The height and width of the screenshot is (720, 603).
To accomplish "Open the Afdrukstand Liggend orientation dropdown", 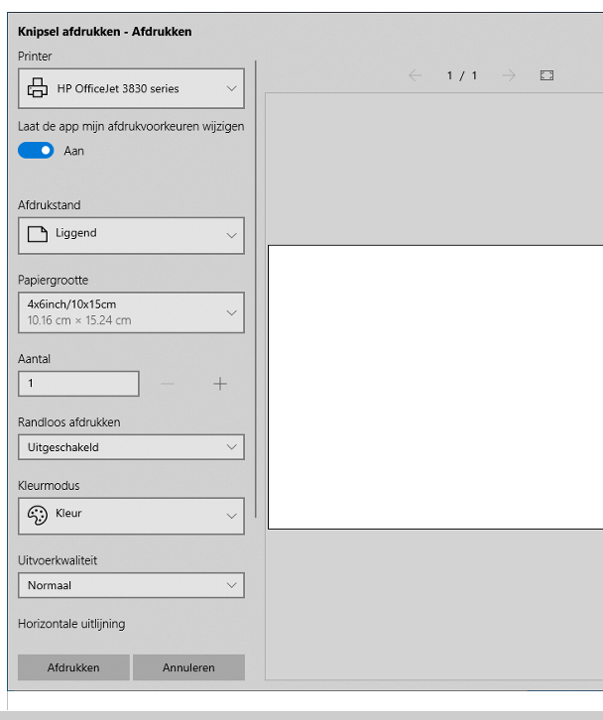I will [131, 236].
